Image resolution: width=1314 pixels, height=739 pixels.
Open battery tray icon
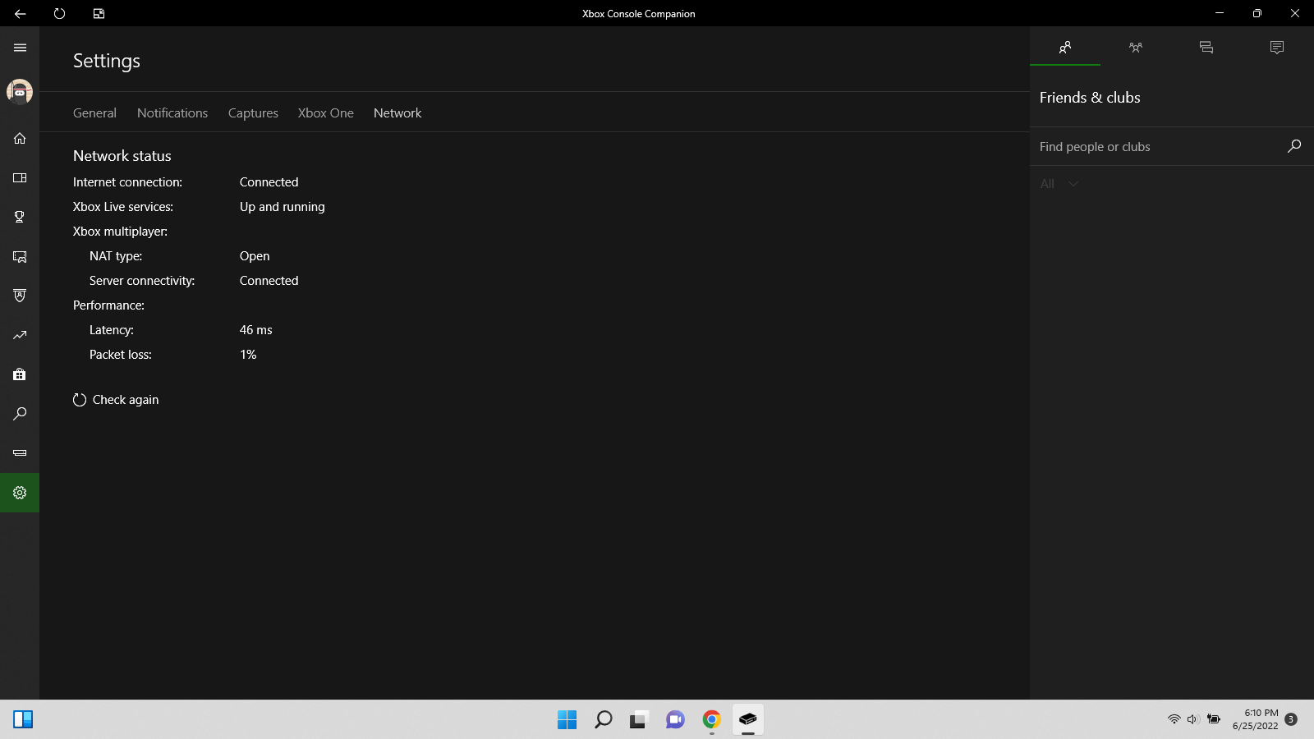1214,719
